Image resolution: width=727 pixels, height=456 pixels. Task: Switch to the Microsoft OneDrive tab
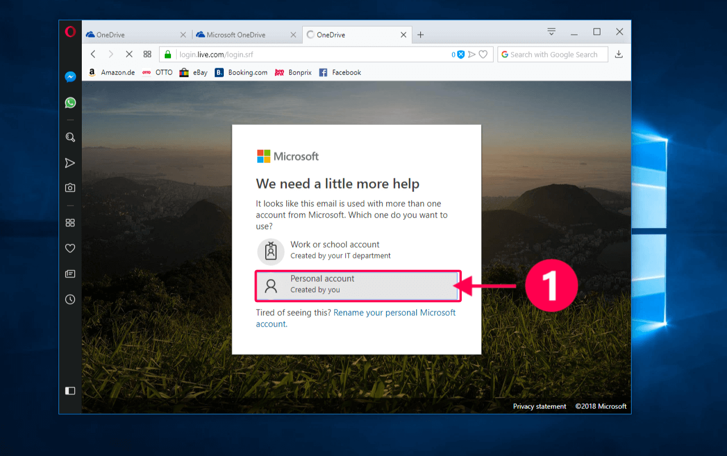246,35
